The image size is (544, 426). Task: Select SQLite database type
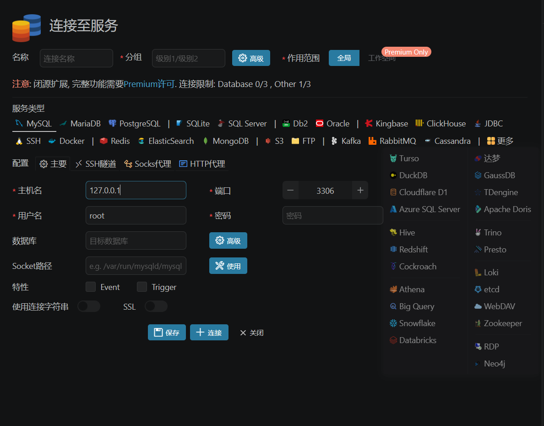point(193,124)
